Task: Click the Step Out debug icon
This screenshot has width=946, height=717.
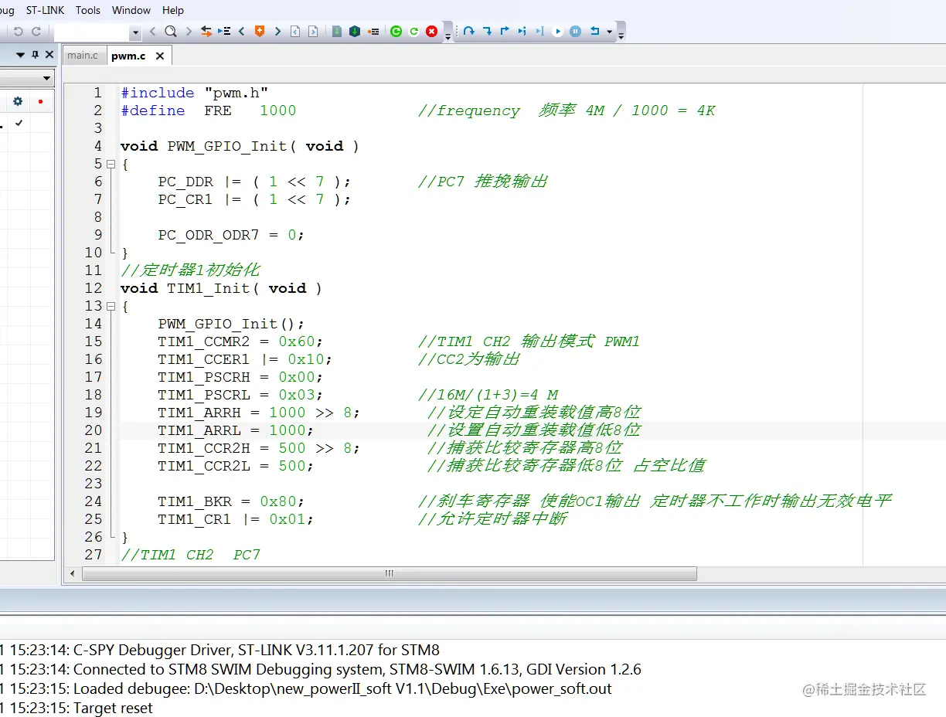Action: [505, 32]
